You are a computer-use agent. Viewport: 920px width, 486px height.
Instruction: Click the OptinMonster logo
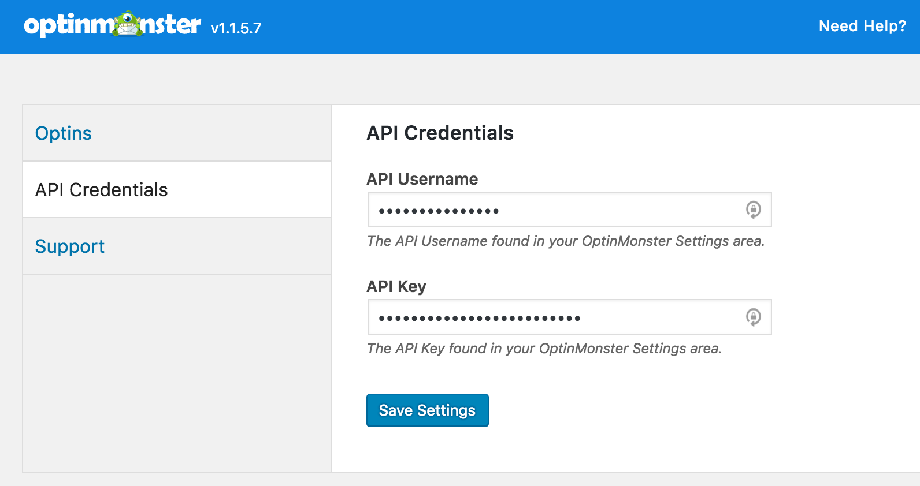point(113,24)
